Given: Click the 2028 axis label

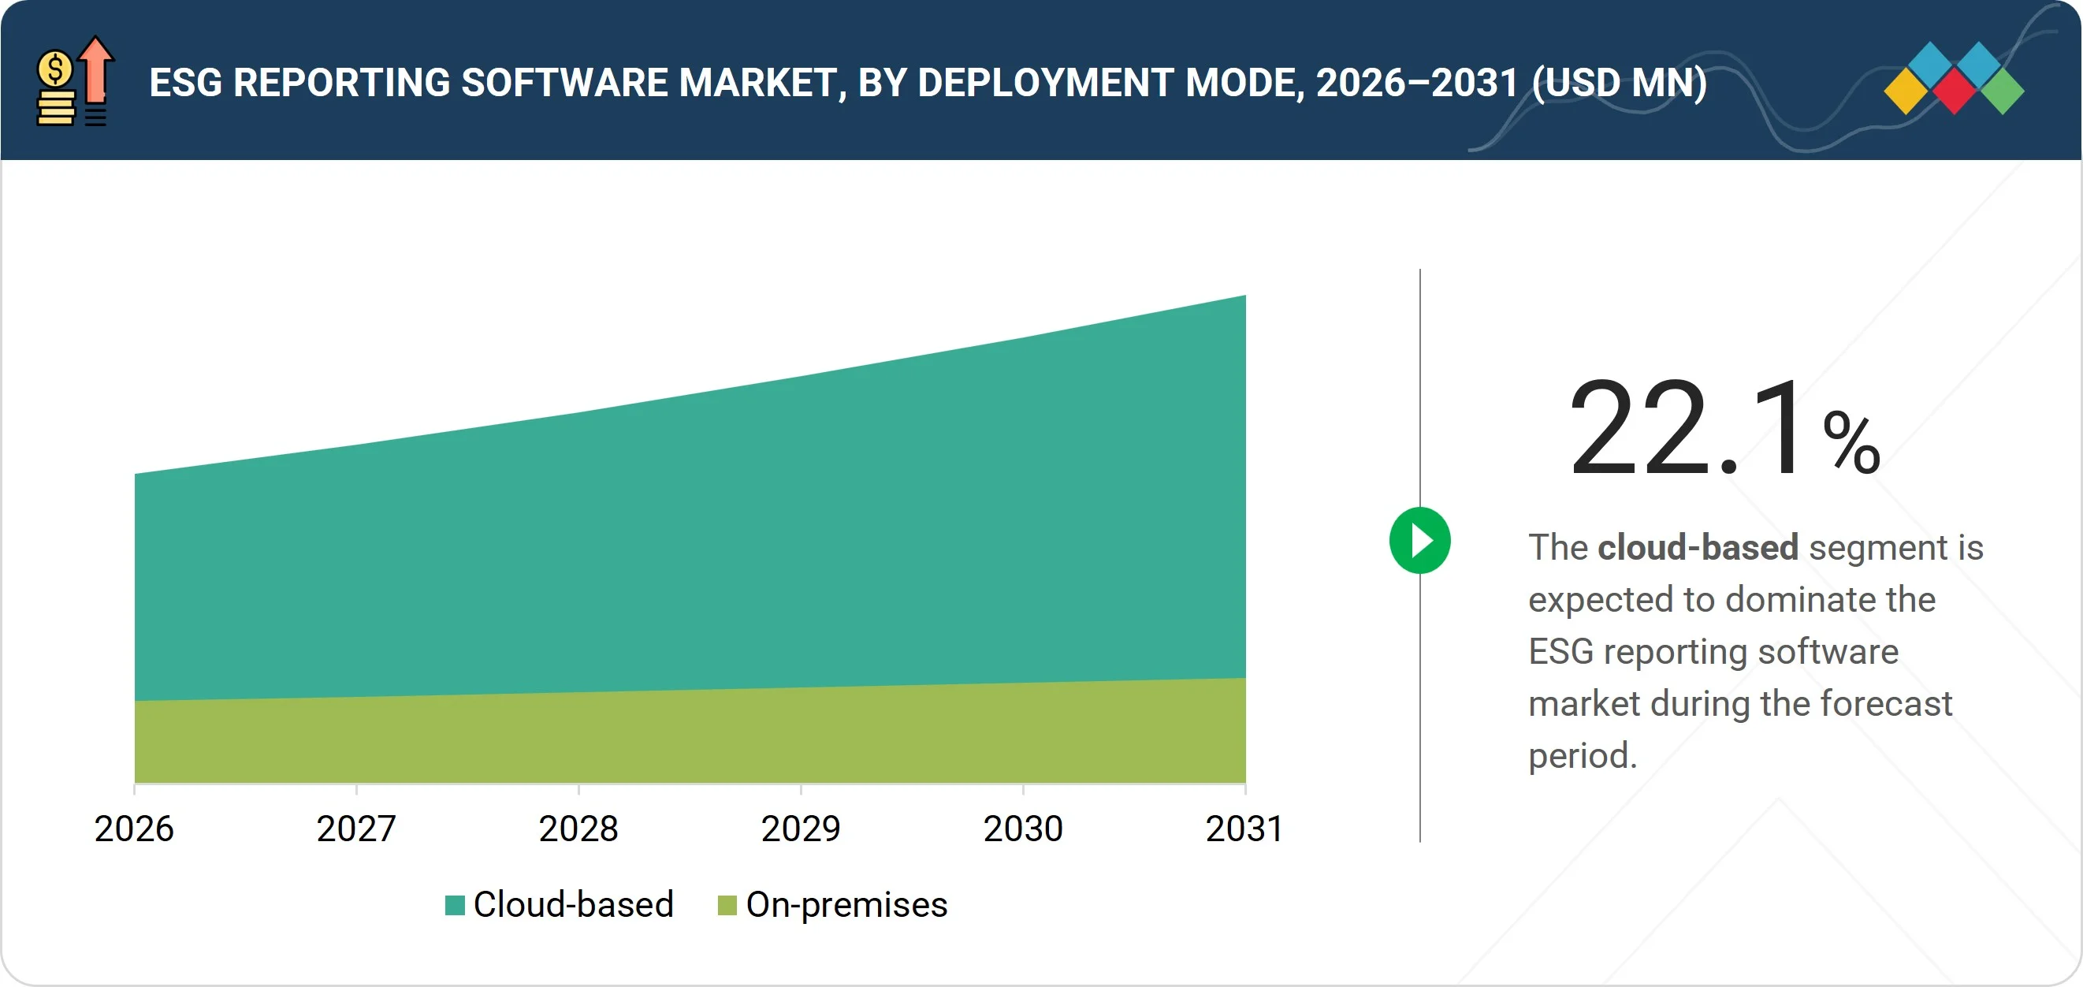Looking at the screenshot, I should pos(579,829).
